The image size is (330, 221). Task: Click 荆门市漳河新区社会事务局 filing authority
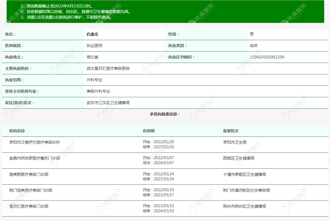(247, 190)
